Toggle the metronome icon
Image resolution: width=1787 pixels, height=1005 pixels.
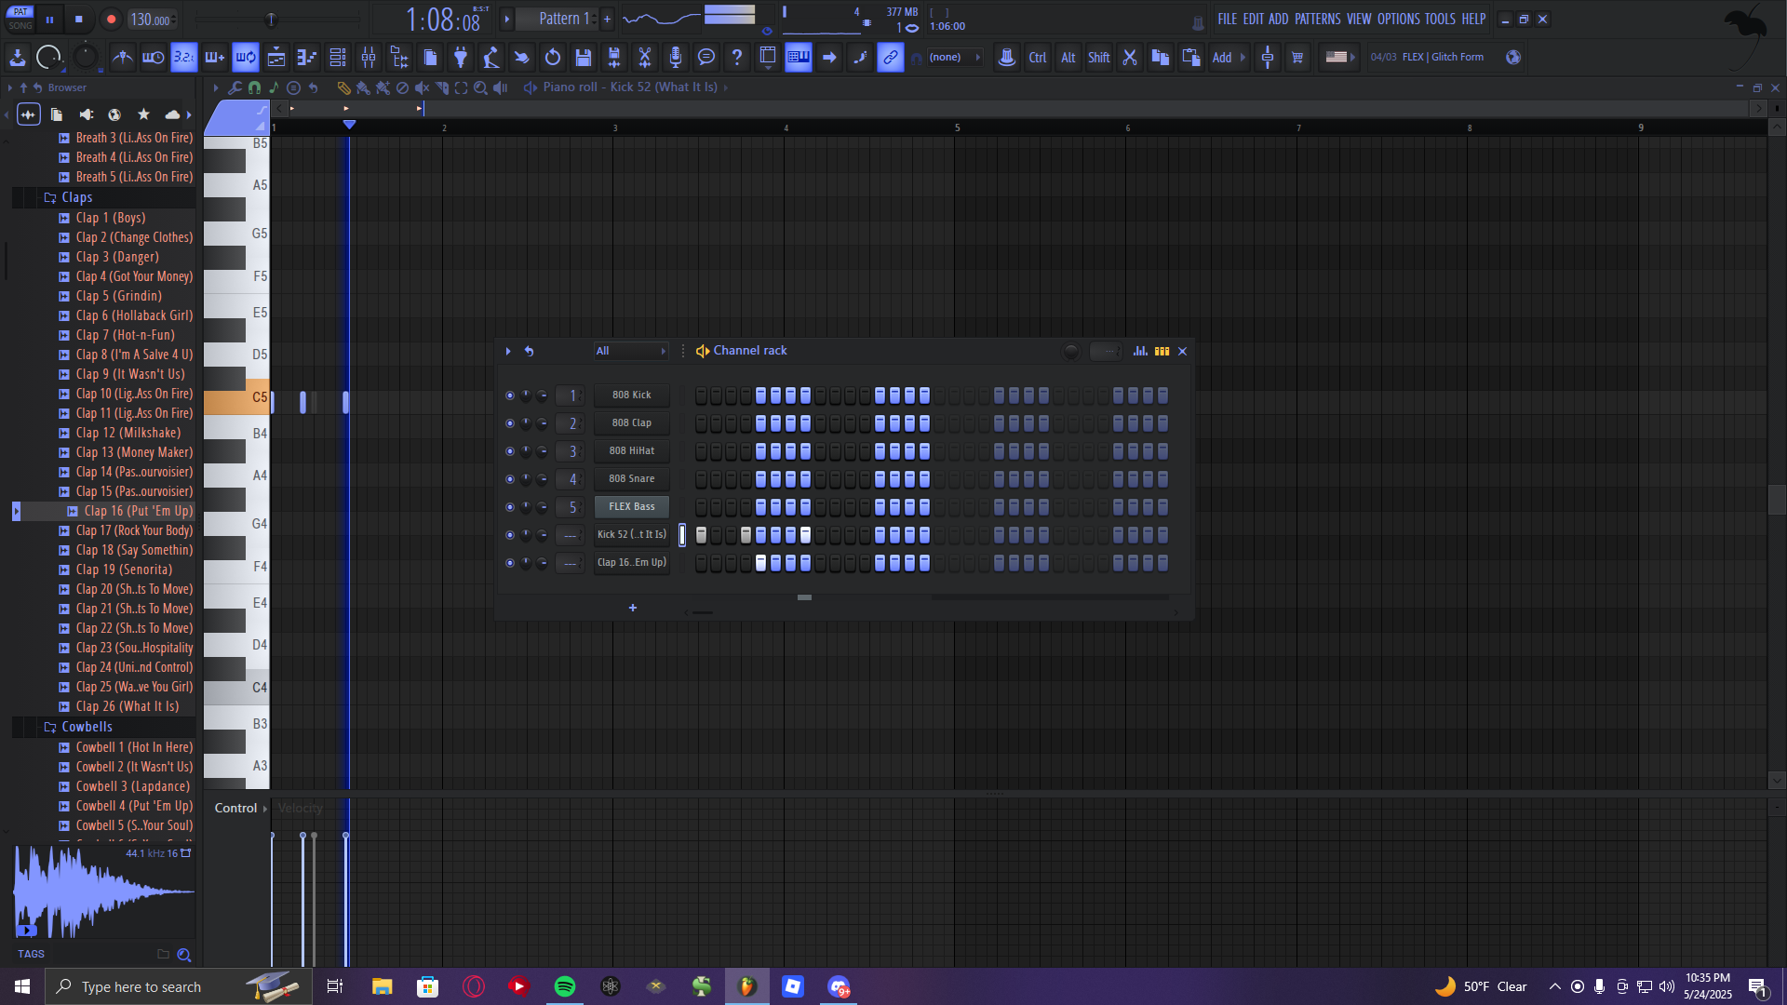pos(122,58)
